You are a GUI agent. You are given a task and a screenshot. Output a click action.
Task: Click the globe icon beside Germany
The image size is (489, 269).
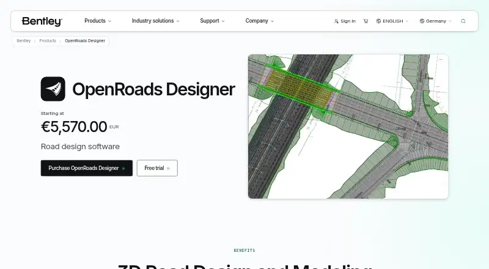pyautogui.click(x=422, y=21)
